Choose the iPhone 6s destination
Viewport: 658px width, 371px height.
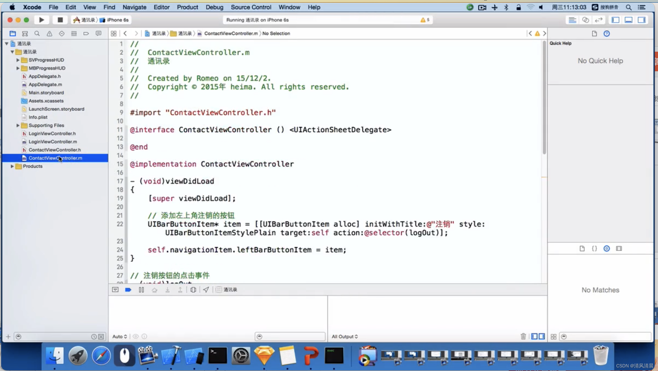point(114,20)
